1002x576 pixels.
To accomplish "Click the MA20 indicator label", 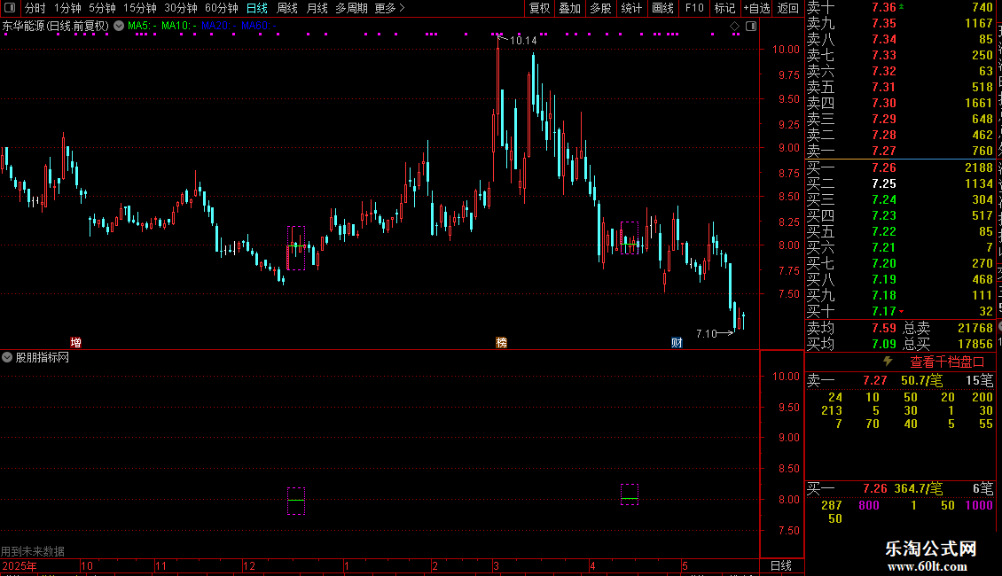I will tap(218, 27).
